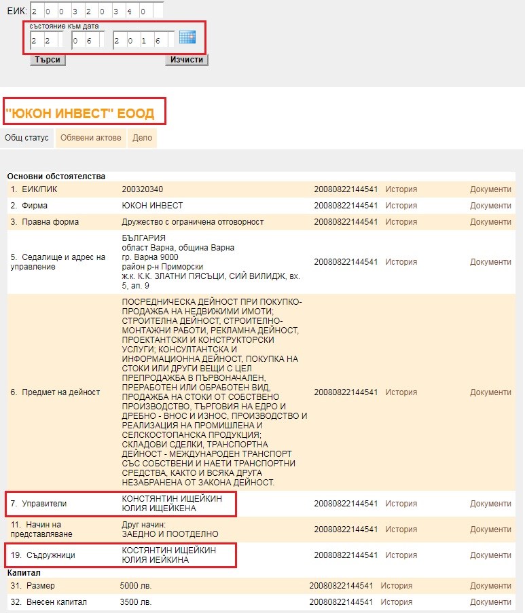Select the month field of the date
Viewport: 525px width, 613px height.
tap(88, 40)
